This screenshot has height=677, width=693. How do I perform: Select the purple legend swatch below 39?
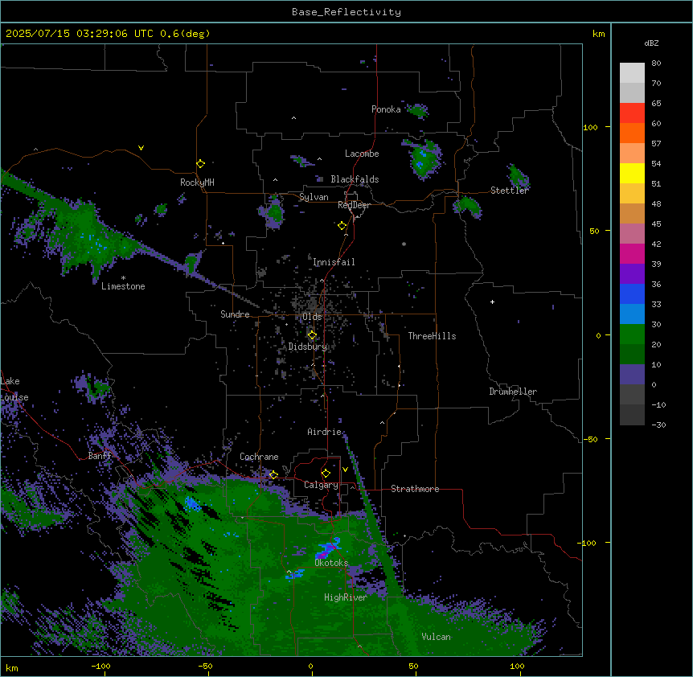coord(632,273)
